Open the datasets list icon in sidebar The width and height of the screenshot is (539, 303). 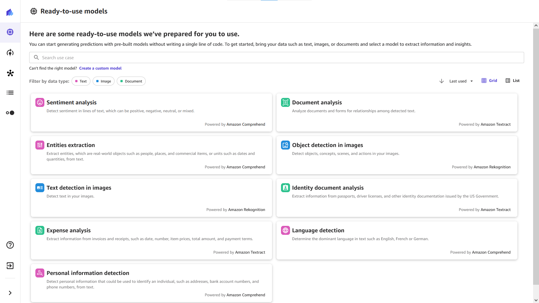coord(10,93)
